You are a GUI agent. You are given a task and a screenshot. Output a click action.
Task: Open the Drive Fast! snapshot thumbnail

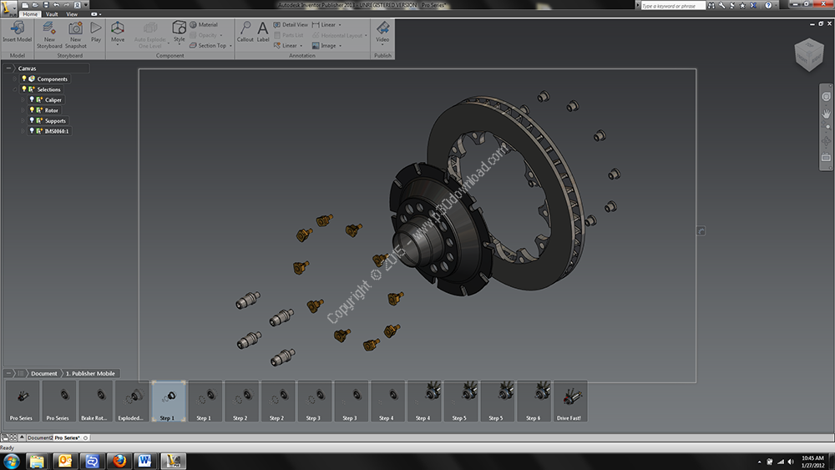569,402
